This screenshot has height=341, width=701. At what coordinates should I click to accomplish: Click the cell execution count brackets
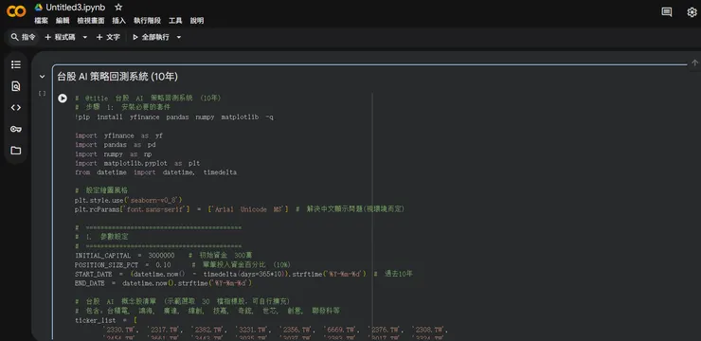pyautogui.click(x=42, y=94)
